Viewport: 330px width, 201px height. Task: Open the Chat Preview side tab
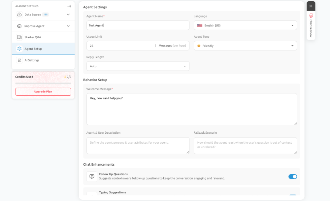[x=311, y=26]
